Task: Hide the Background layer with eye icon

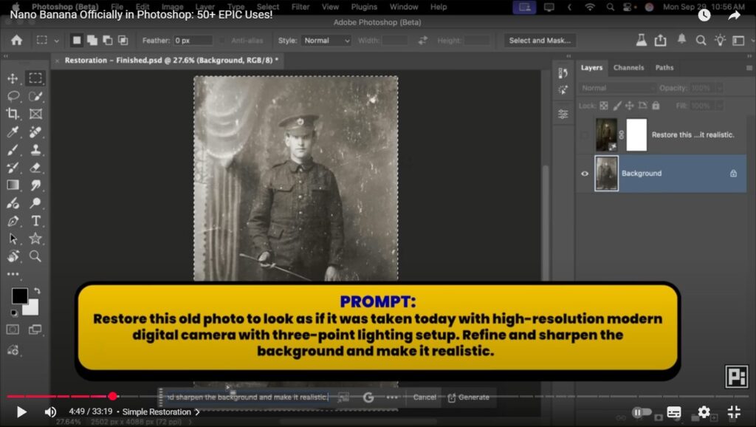Action: [585, 174]
